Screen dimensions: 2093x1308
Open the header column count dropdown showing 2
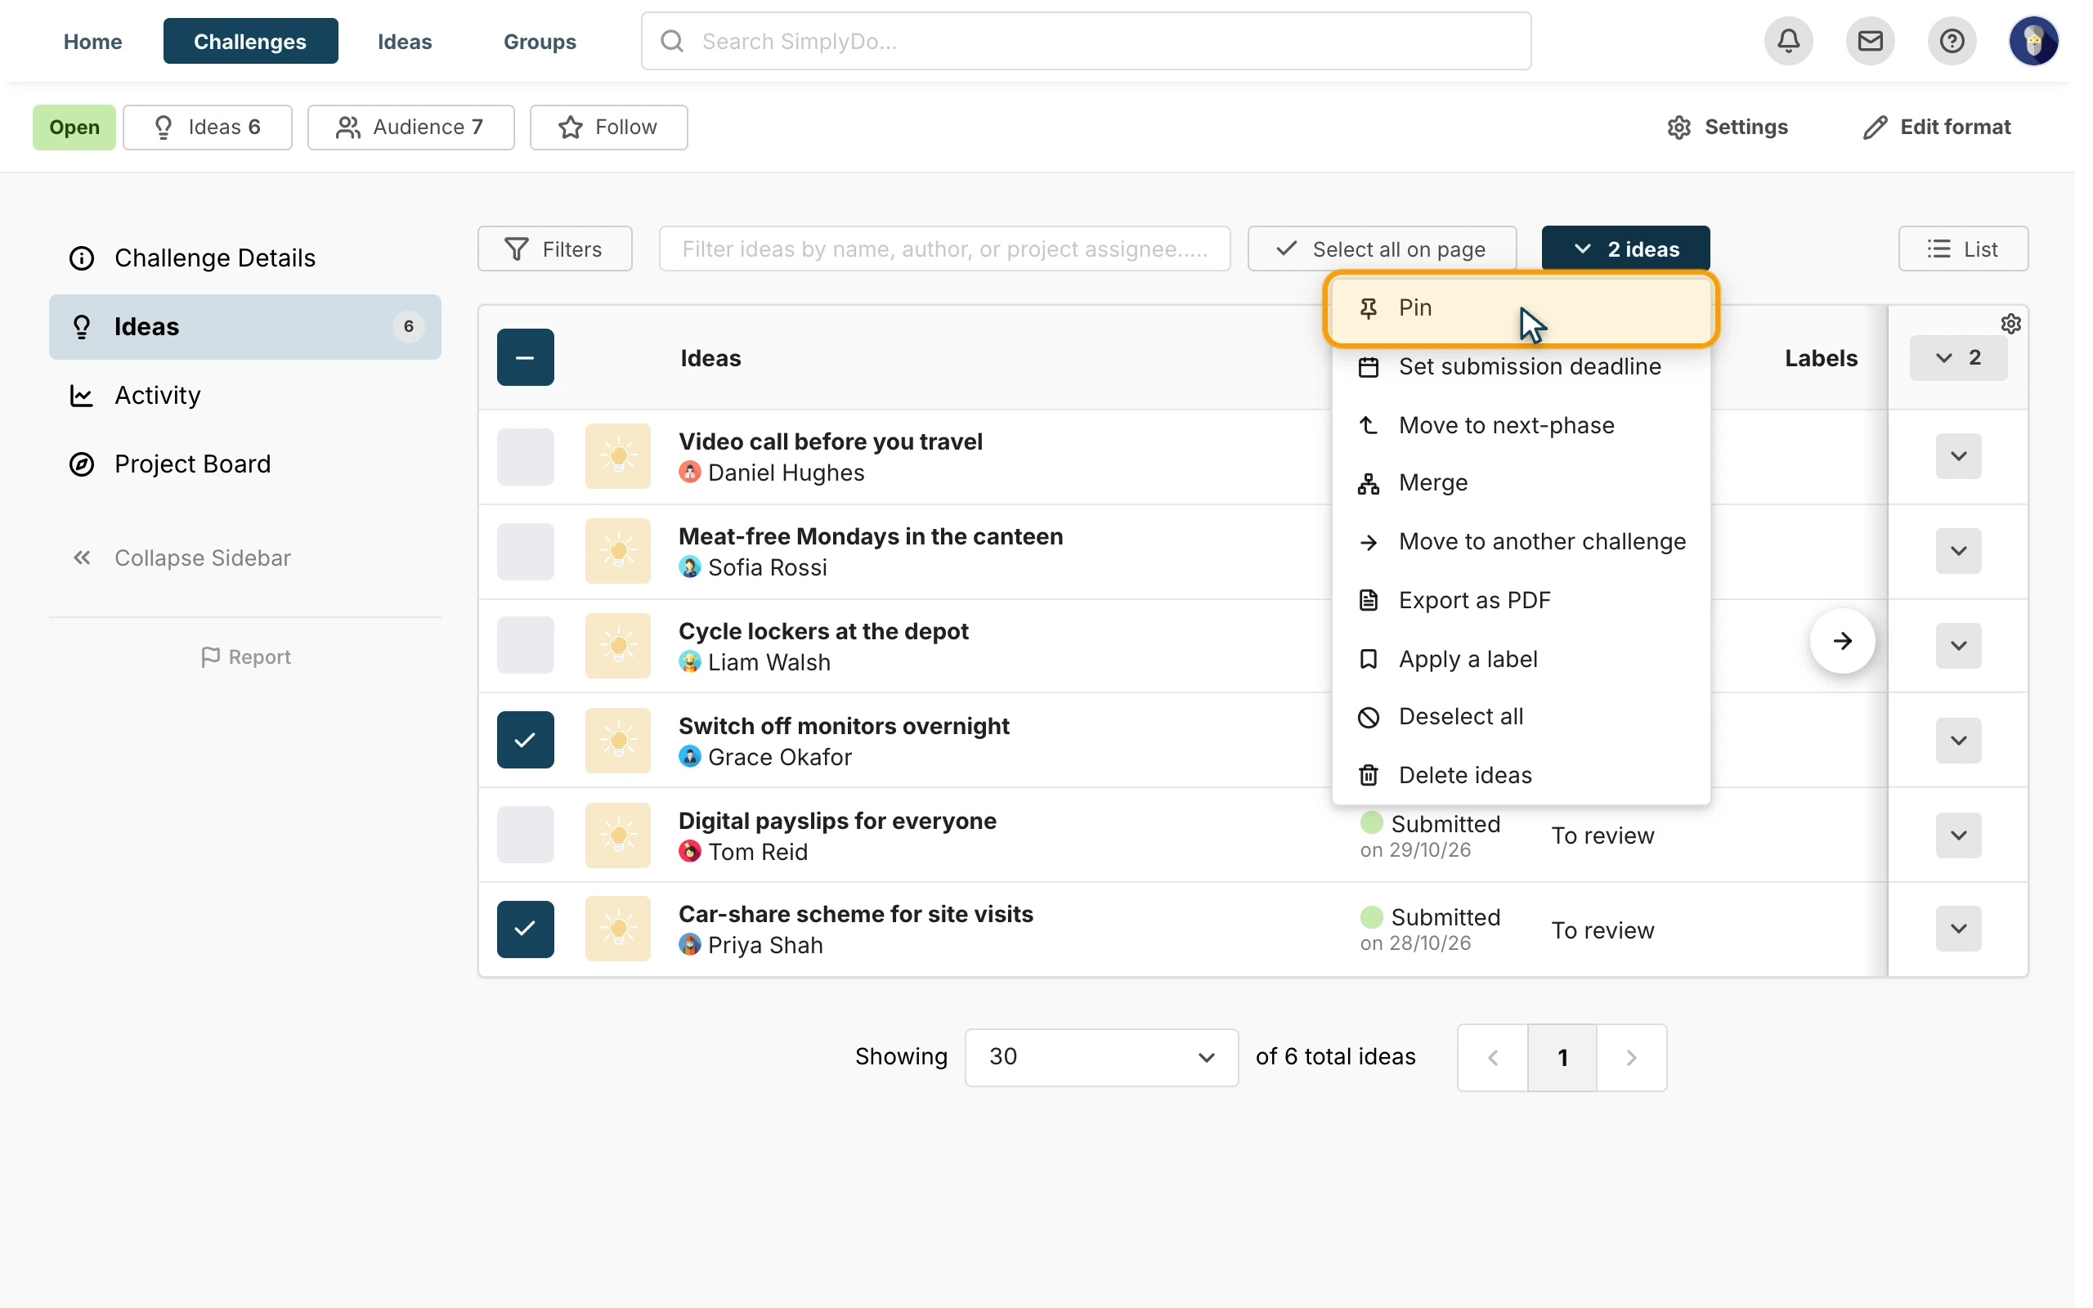[1958, 357]
